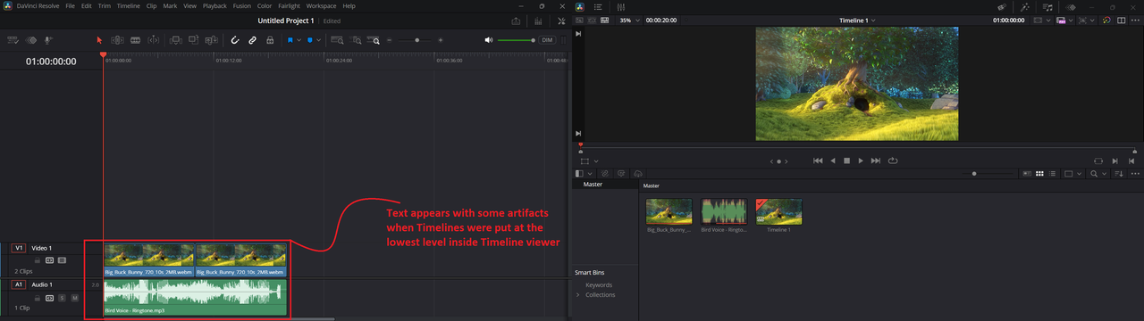Select the Timeline 1 thumbnail
Image resolution: width=1144 pixels, height=321 pixels.
click(x=778, y=211)
